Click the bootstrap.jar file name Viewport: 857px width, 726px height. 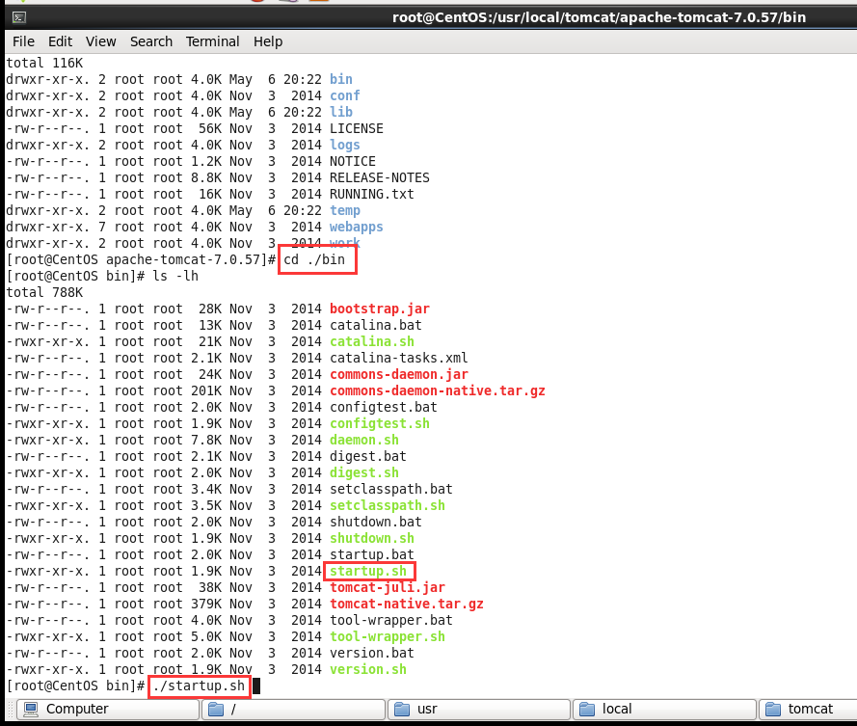tap(379, 309)
